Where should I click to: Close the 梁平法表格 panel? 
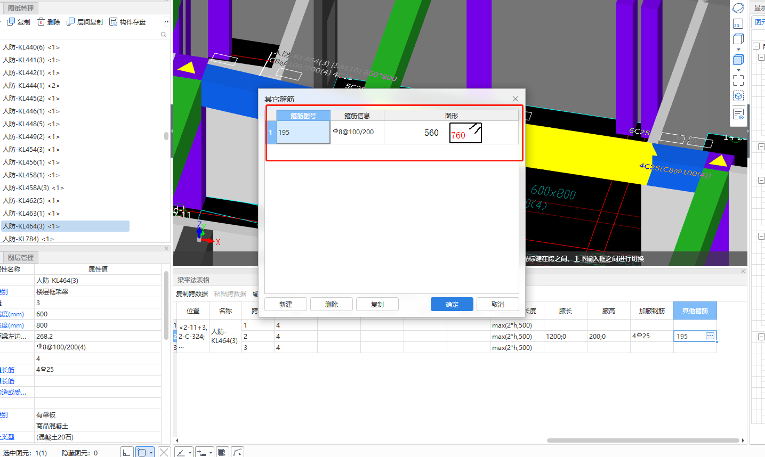click(x=743, y=271)
